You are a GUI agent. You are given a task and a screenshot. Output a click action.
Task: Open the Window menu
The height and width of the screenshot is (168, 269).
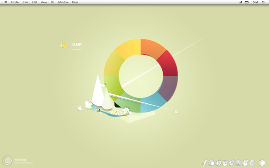point(63,2)
